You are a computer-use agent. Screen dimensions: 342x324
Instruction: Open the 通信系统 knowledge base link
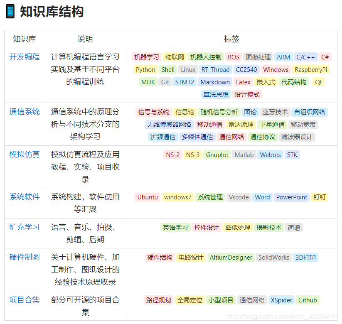click(x=24, y=112)
